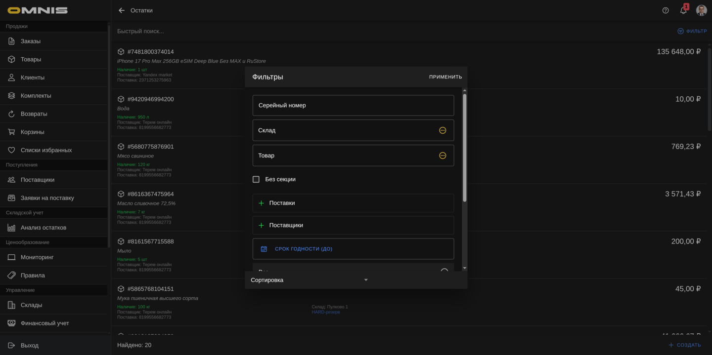This screenshot has width=712, height=355.
Task: Click the ellipsis icon in Склад field
Action: pyautogui.click(x=443, y=130)
